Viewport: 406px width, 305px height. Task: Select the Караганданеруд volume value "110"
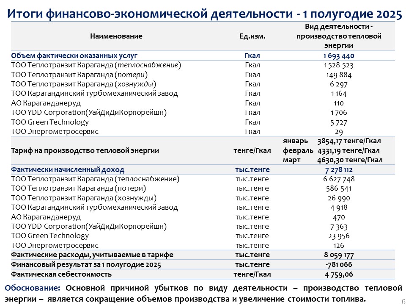[x=339, y=103]
